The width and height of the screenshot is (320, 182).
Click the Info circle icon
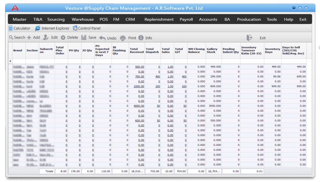tap(141, 38)
